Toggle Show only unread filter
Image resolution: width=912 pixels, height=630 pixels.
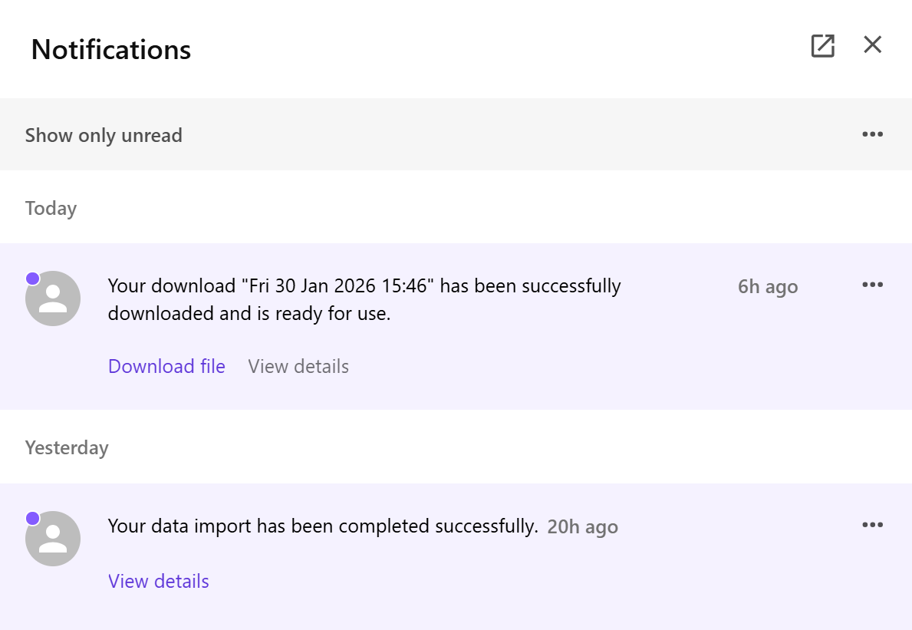pyautogui.click(x=104, y=136)
